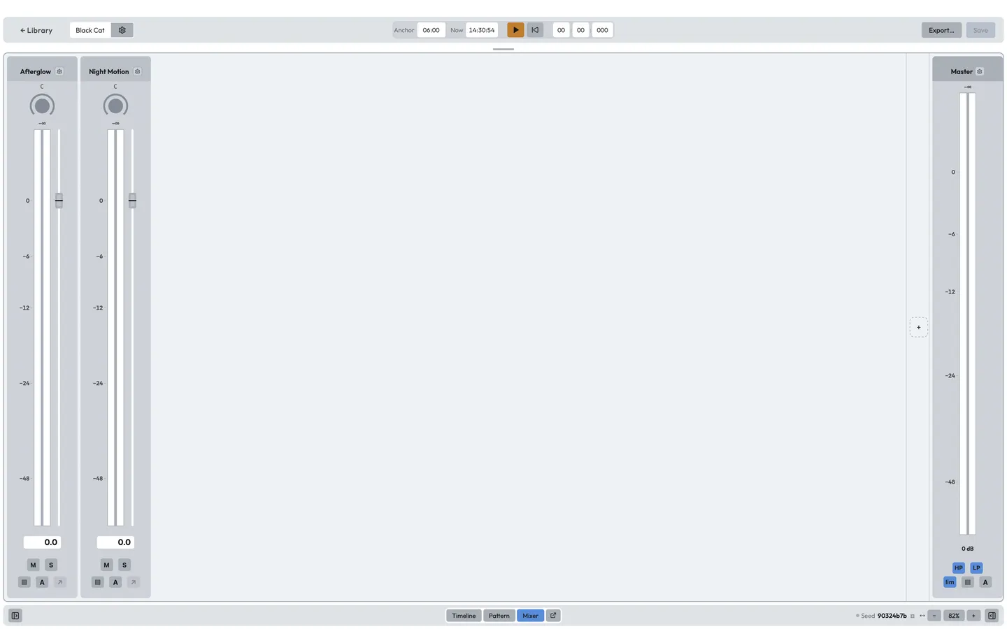Viewport: 1007px width, 629px height.
Task: Toggle Master automation A button
Action: (x=985, y=582)
